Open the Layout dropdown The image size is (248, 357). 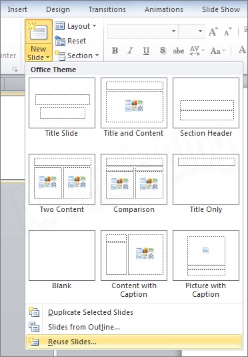75,26
